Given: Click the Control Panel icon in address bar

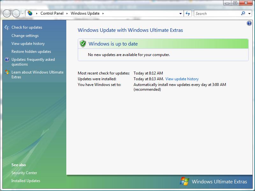Looking at the screenshot, I should click(x=30, y=13).
